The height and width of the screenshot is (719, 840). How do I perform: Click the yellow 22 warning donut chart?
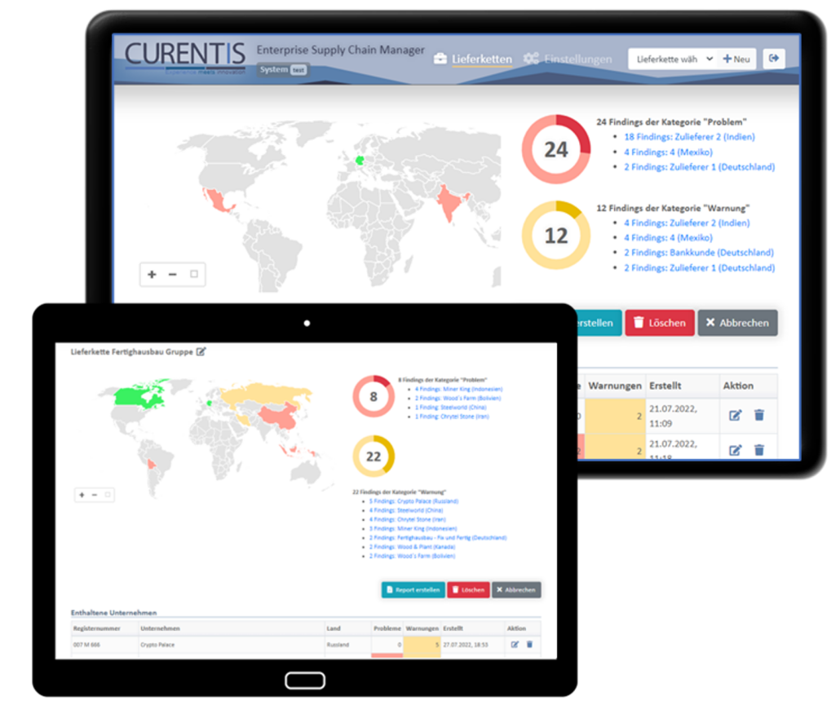pos(374,457)
